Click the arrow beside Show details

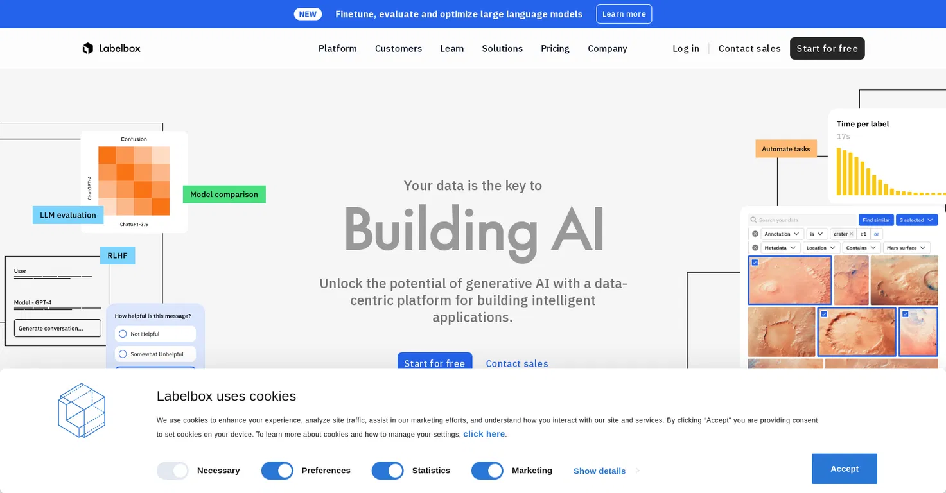[x=638, y=471]
